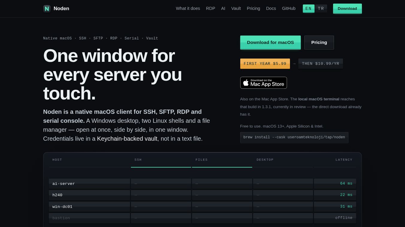Screen dimensions: 405x227
Task: Click the offline status for bastion
Action: [x=344, y=218]
